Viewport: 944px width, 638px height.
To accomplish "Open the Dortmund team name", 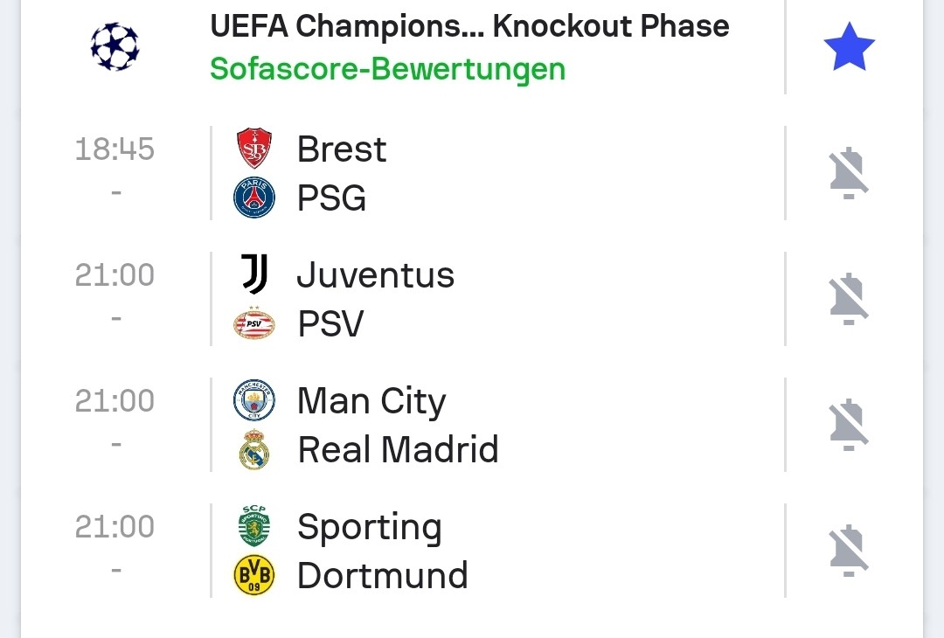I will click(x=383, y=576).
